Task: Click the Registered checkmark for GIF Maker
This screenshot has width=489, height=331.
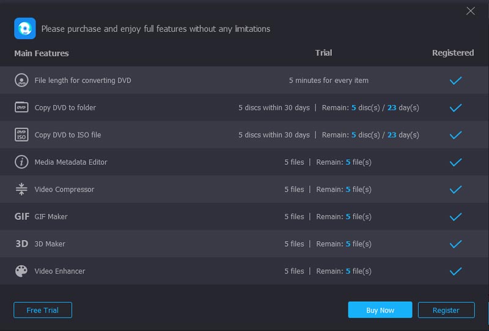Action: tap(455, 217)
